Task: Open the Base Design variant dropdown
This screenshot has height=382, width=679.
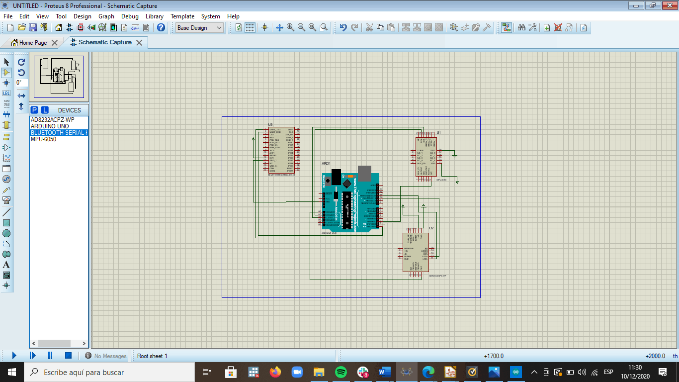Action: coord(200,28)
